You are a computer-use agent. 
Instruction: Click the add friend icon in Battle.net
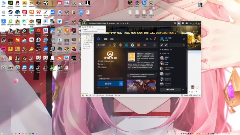point(162,45)
